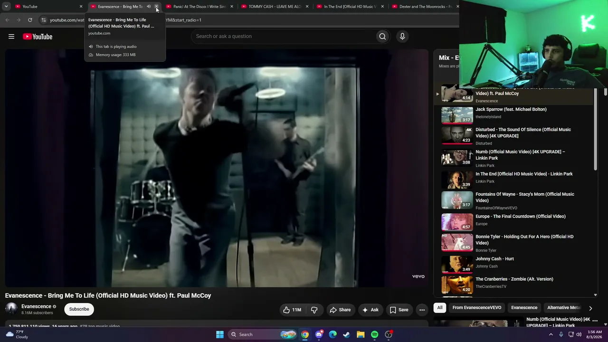The height and width of the screenshot is (342, 608).
Task: Click the YouTube search input field
Action: point(283,37)
